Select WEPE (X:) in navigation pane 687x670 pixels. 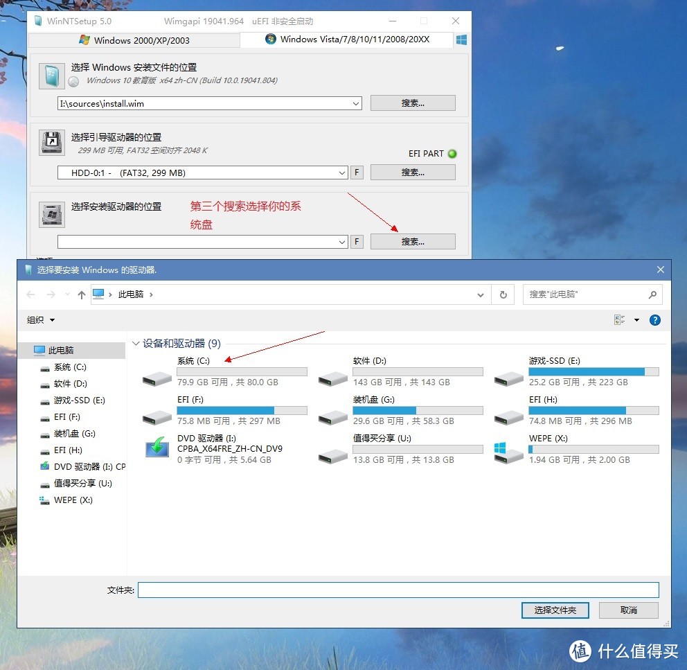click(x=72, y=500)
